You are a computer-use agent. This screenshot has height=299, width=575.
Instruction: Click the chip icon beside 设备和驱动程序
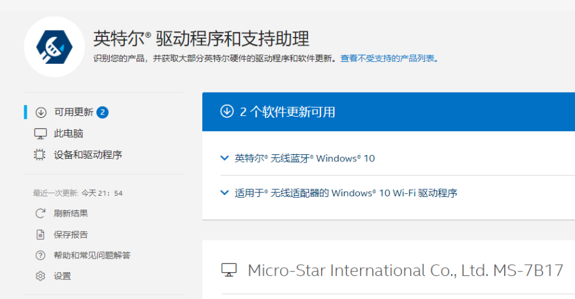[x=41, y=154]
